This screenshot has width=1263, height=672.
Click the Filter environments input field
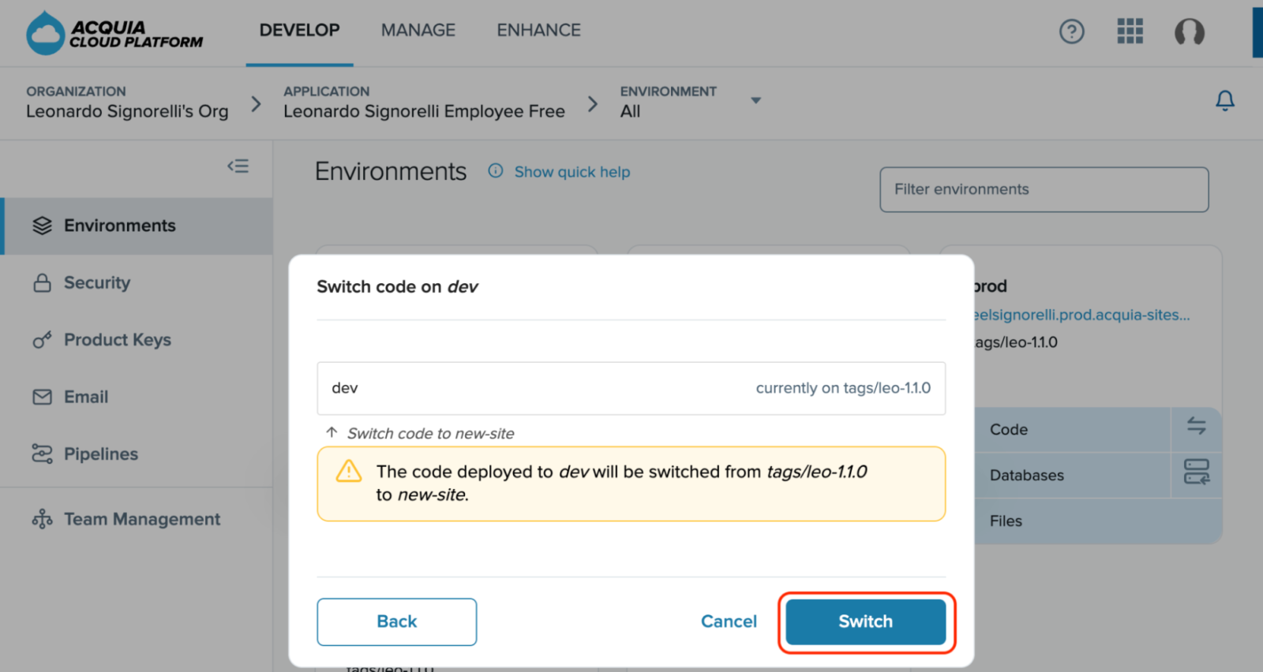click(x=1044, y=189)
